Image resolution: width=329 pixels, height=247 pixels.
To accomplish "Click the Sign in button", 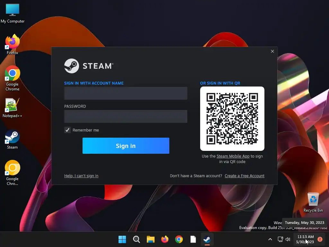I will click(126, 146).
